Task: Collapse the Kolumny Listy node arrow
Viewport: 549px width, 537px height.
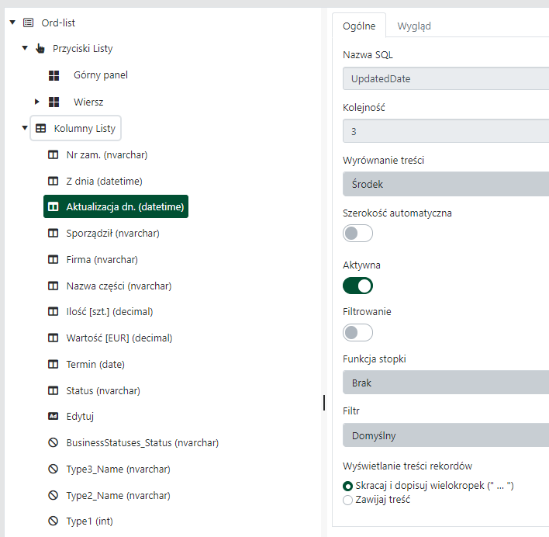Action: point(25,129)
